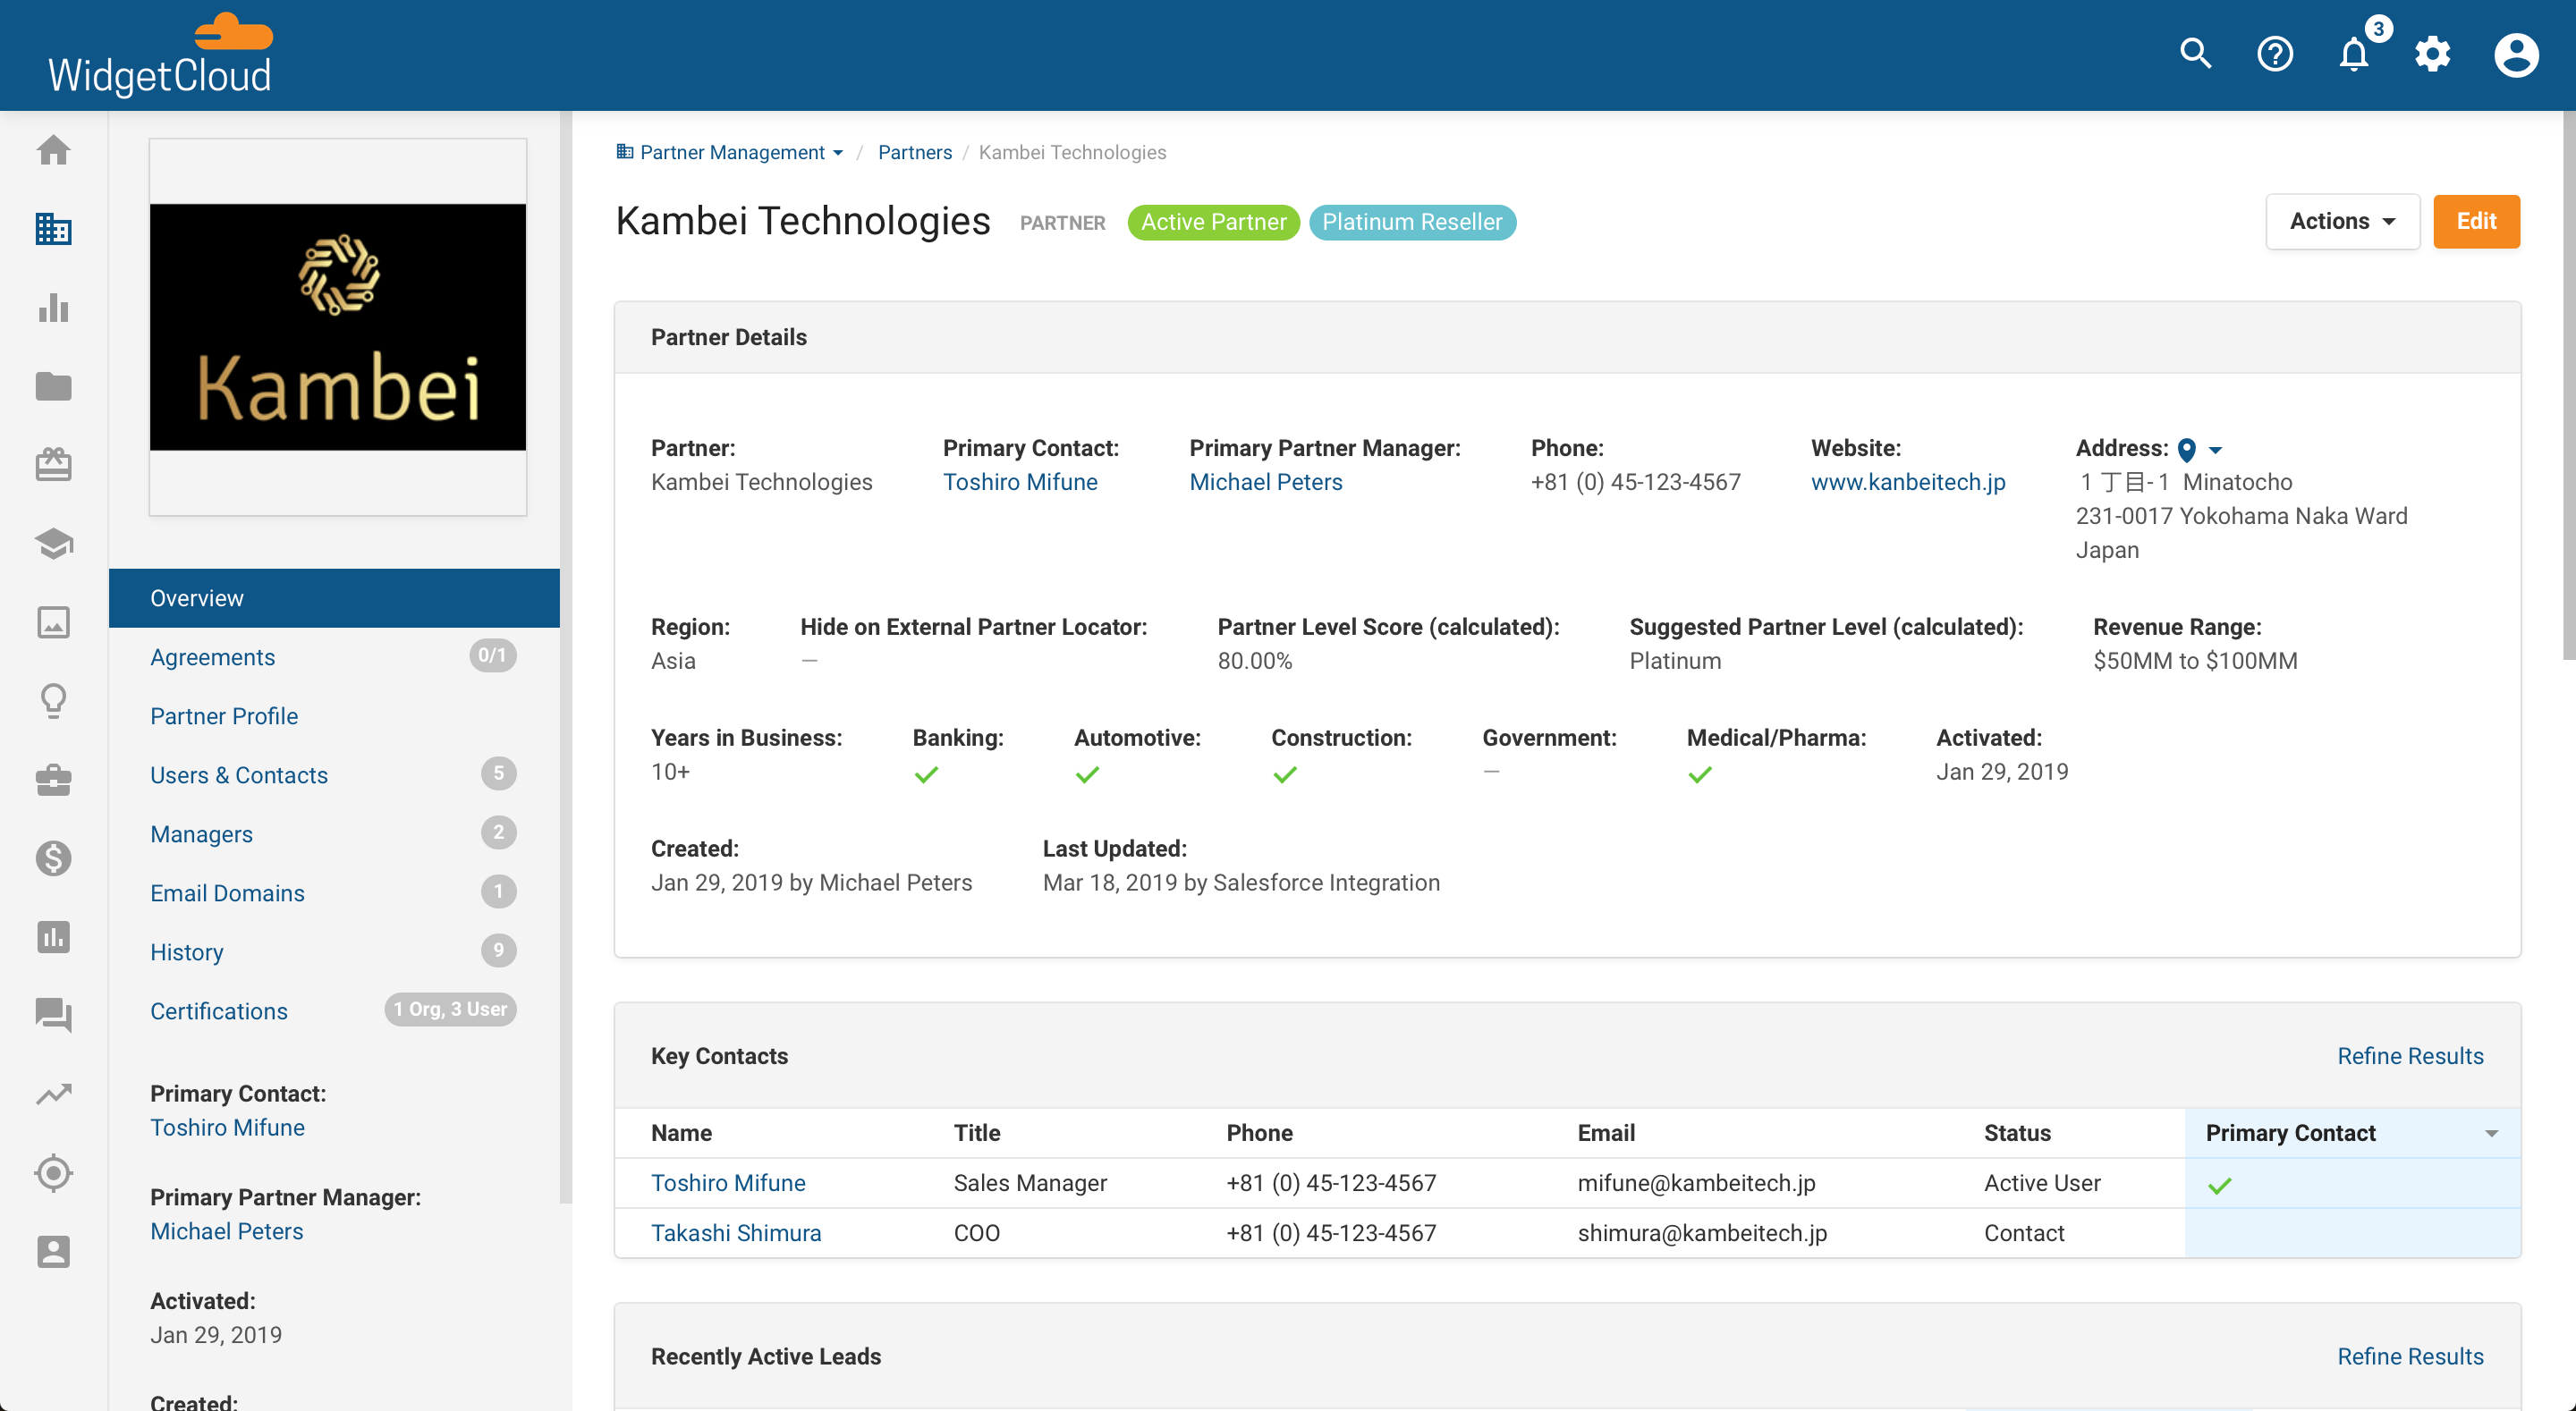Open the user account avatar icon
This screenshot has width=2576, height=1411.
click(x=2515, y=54)
